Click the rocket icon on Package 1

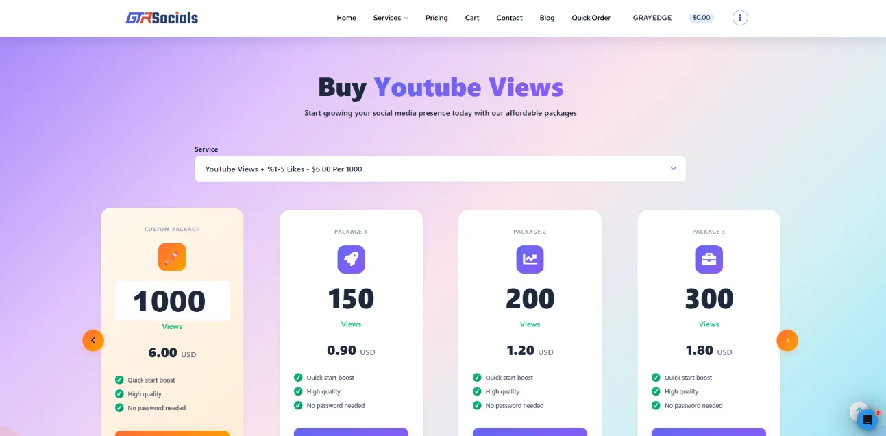(351, 259)
